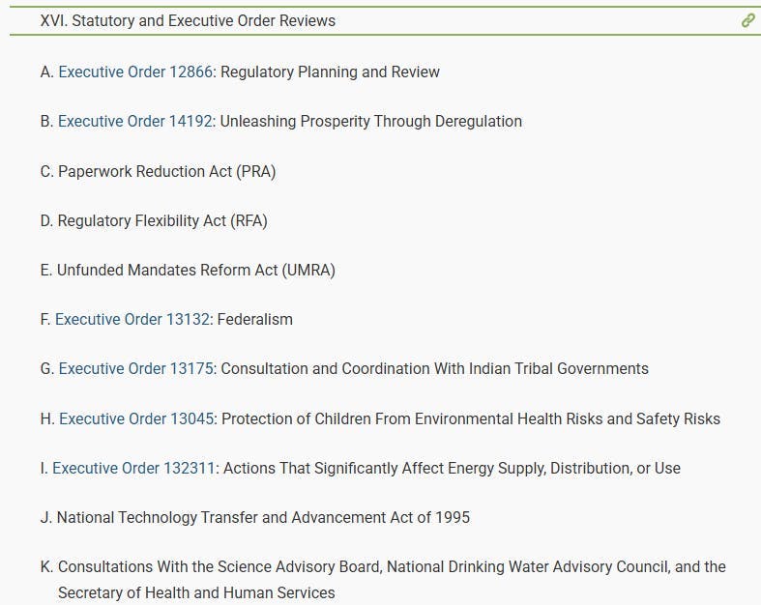The height and width of the screenshot is (605, 761).
Task: Click the 'Regulatory Planning and Review' text
Action: click(x=330, y=72)
